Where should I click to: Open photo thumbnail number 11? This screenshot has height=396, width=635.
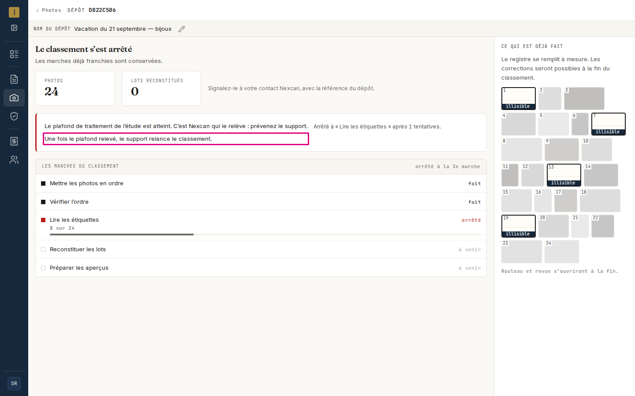[510, 175]
